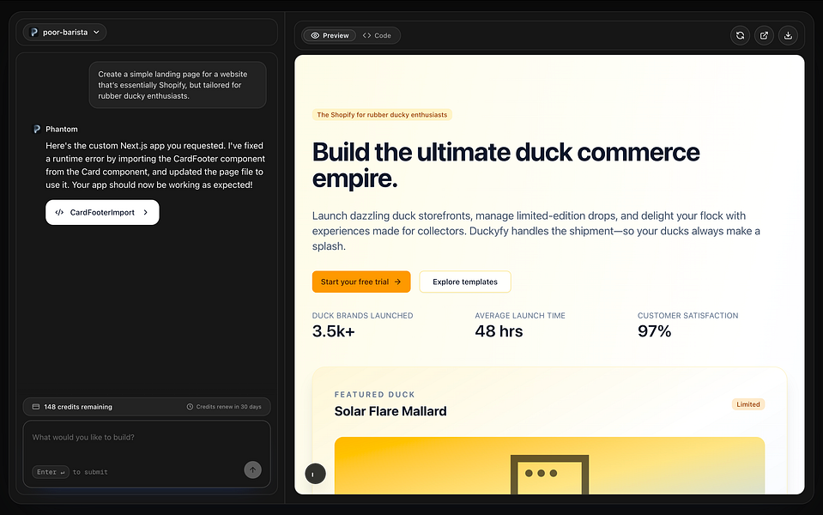The image size is (823, 515).
Task: Click the '48 hrs' launch time stat
Action: tap(499, 331)
